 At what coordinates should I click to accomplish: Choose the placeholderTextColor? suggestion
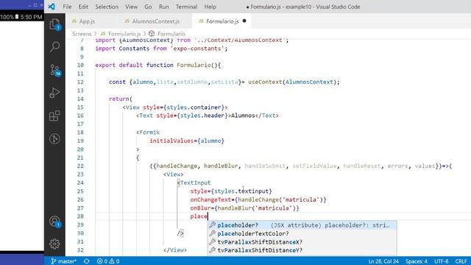302,233
